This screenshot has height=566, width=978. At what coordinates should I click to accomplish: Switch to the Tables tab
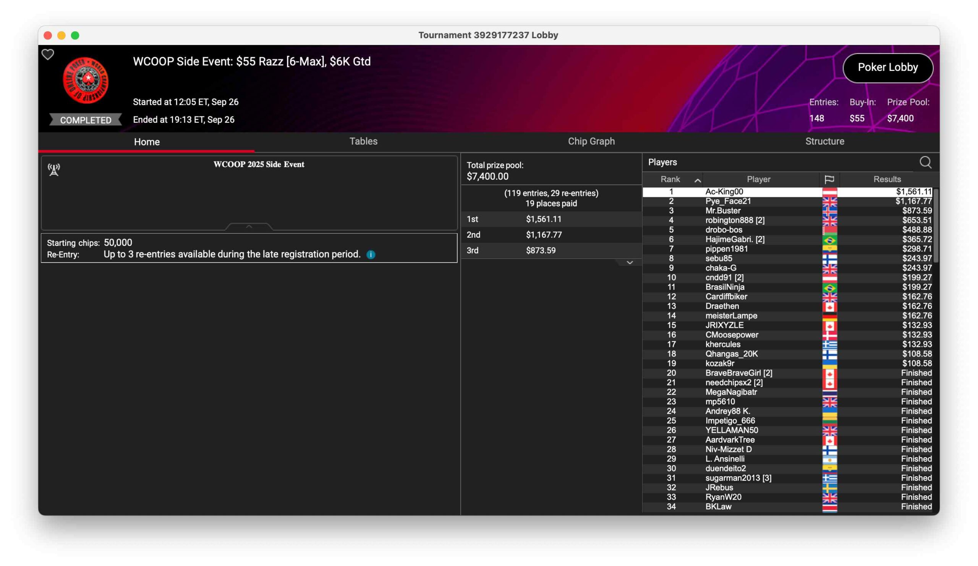click(x=363, y=141)
